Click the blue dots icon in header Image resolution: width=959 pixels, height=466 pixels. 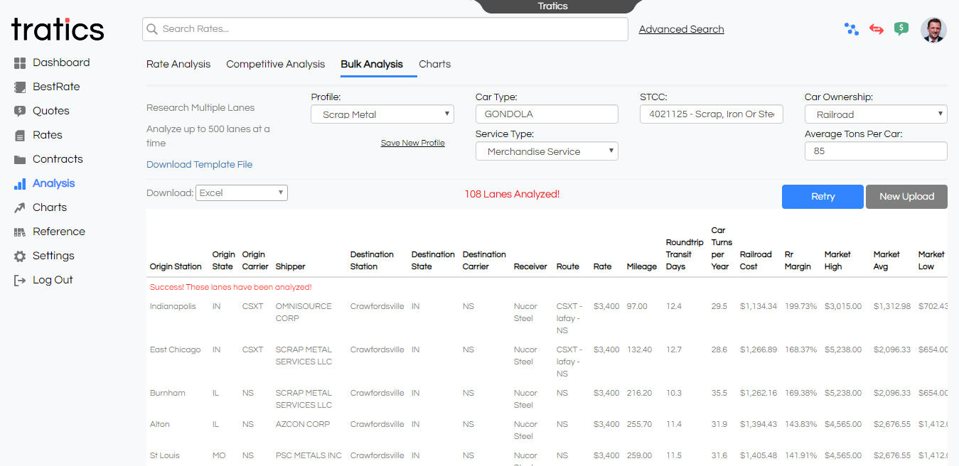tap(852, 29)
